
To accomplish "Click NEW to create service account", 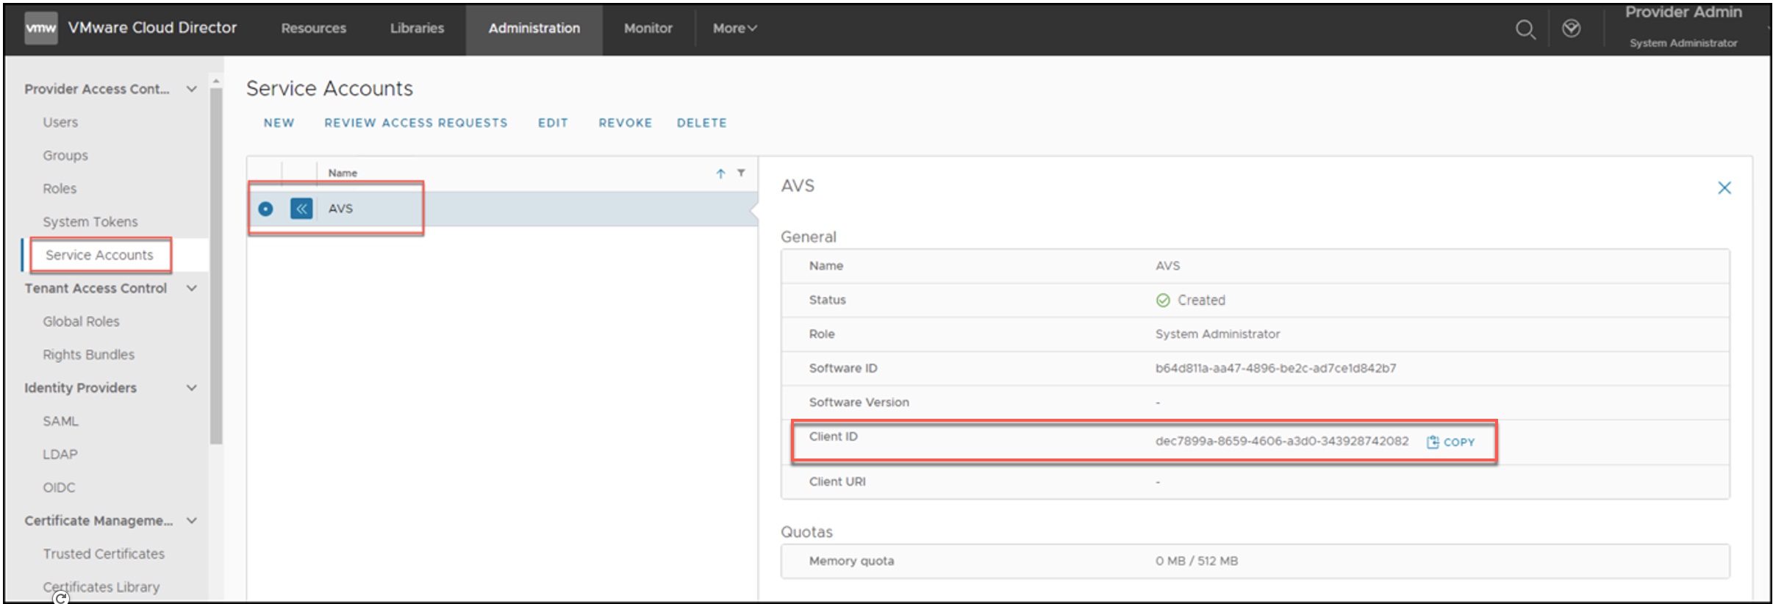I will click(279, 123).
